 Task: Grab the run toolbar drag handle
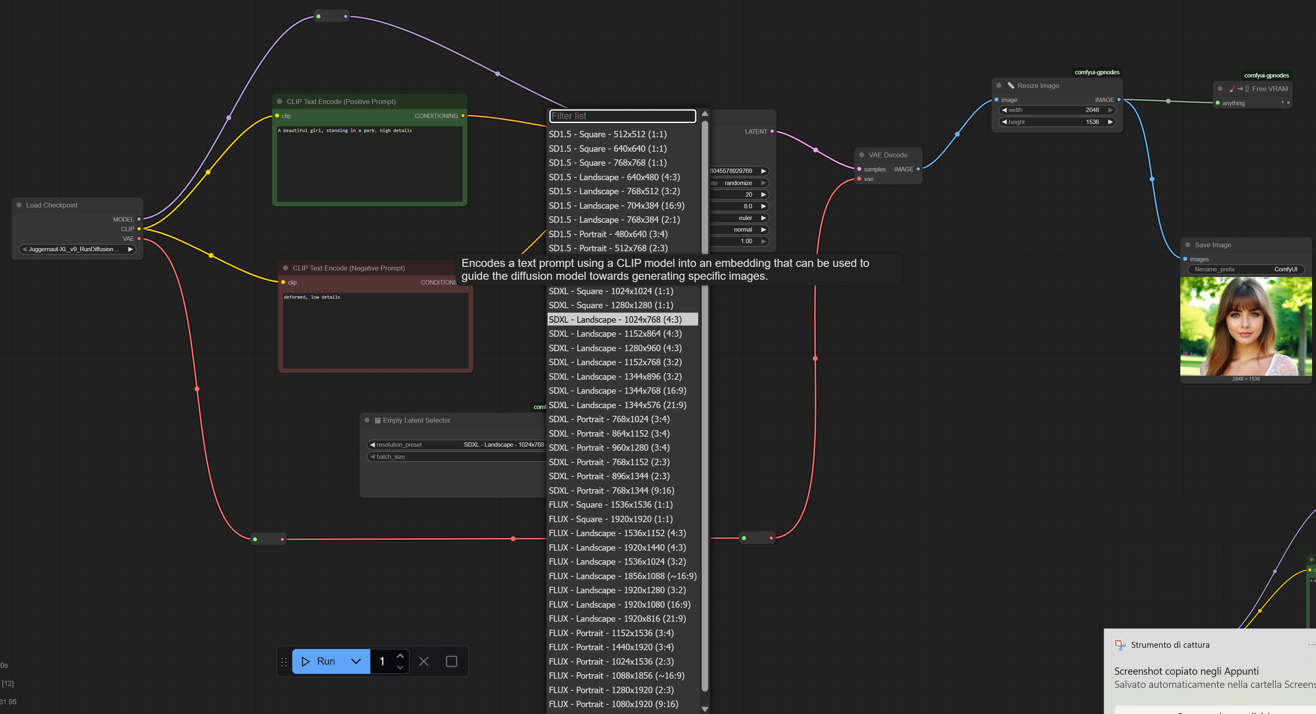[x=284, y=661]
